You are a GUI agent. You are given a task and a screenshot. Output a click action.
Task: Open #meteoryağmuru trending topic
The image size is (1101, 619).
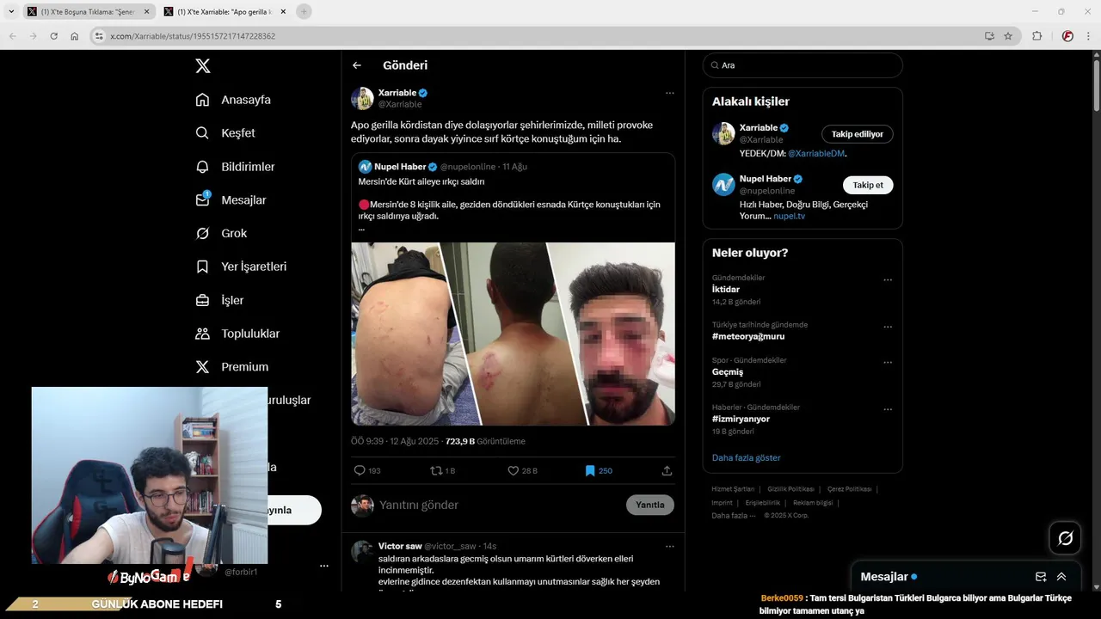pos(748,336)
